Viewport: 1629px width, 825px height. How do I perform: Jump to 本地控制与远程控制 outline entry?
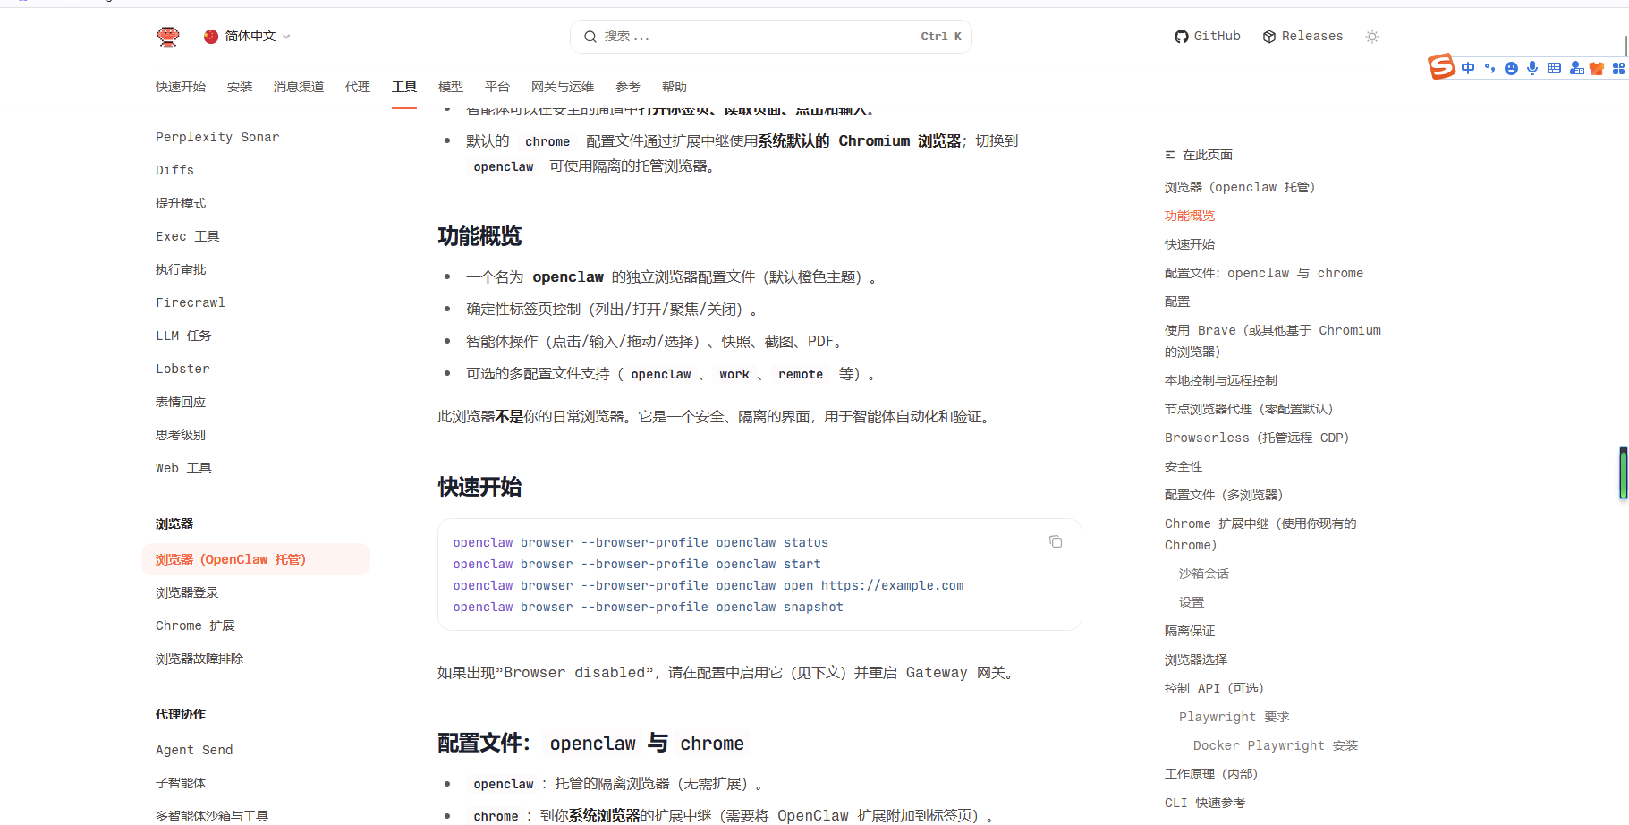(1221, 380)
